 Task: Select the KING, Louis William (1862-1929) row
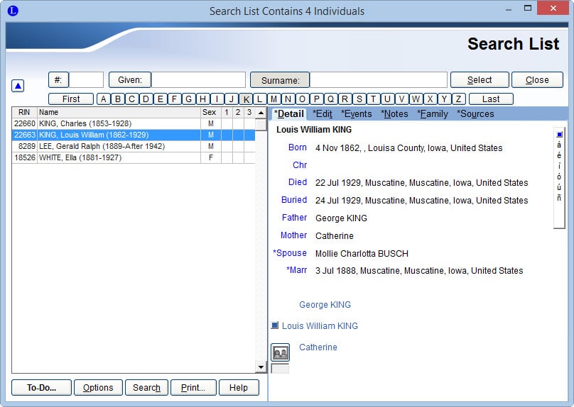click(x=134, y=135)
